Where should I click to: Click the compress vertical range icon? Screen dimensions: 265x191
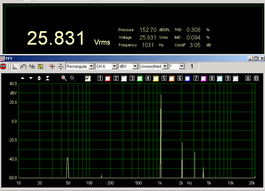pos(48,78)
